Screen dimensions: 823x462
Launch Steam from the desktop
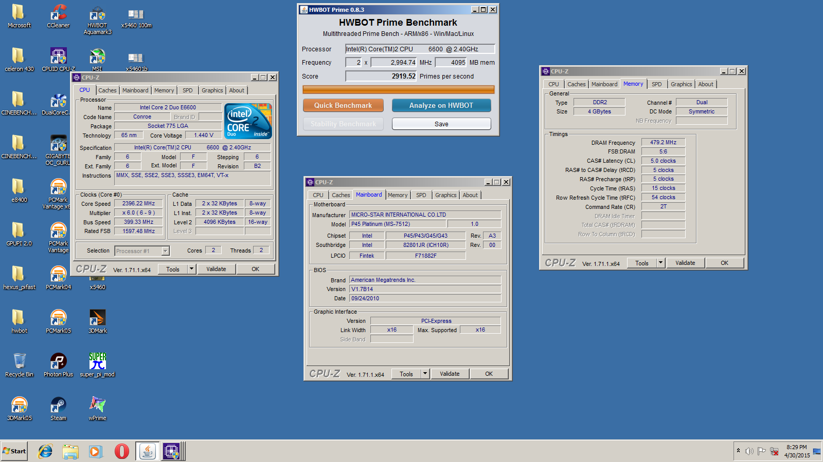tap(58, 409)
